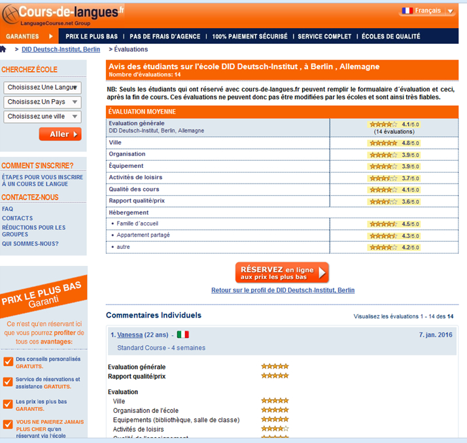Screen dimensions: 467x443
Task: Click the Équipement 3.9/5.0 star rating
Action: pos(383,167)
